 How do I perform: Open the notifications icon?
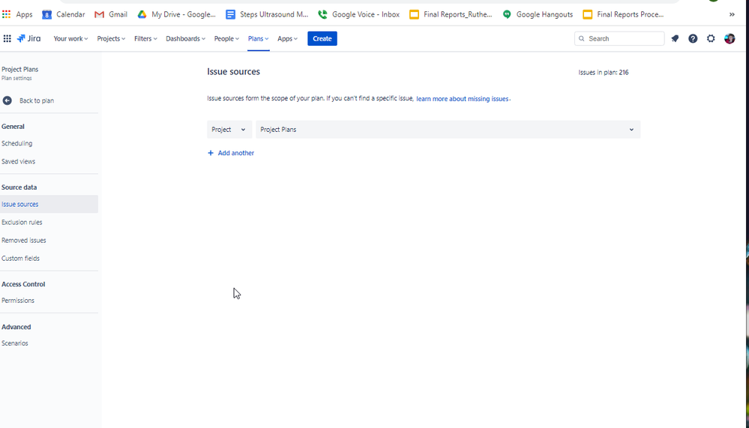pos(675,39)
